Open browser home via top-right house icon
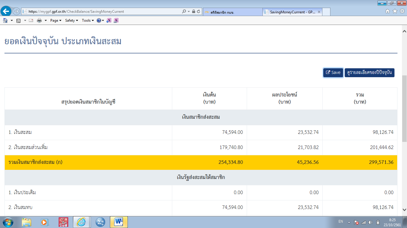 point(388,11)
